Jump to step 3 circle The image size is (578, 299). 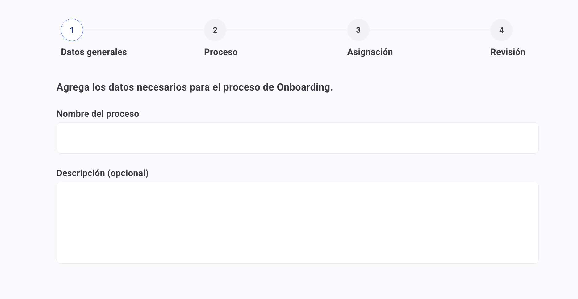click(358, 30)
